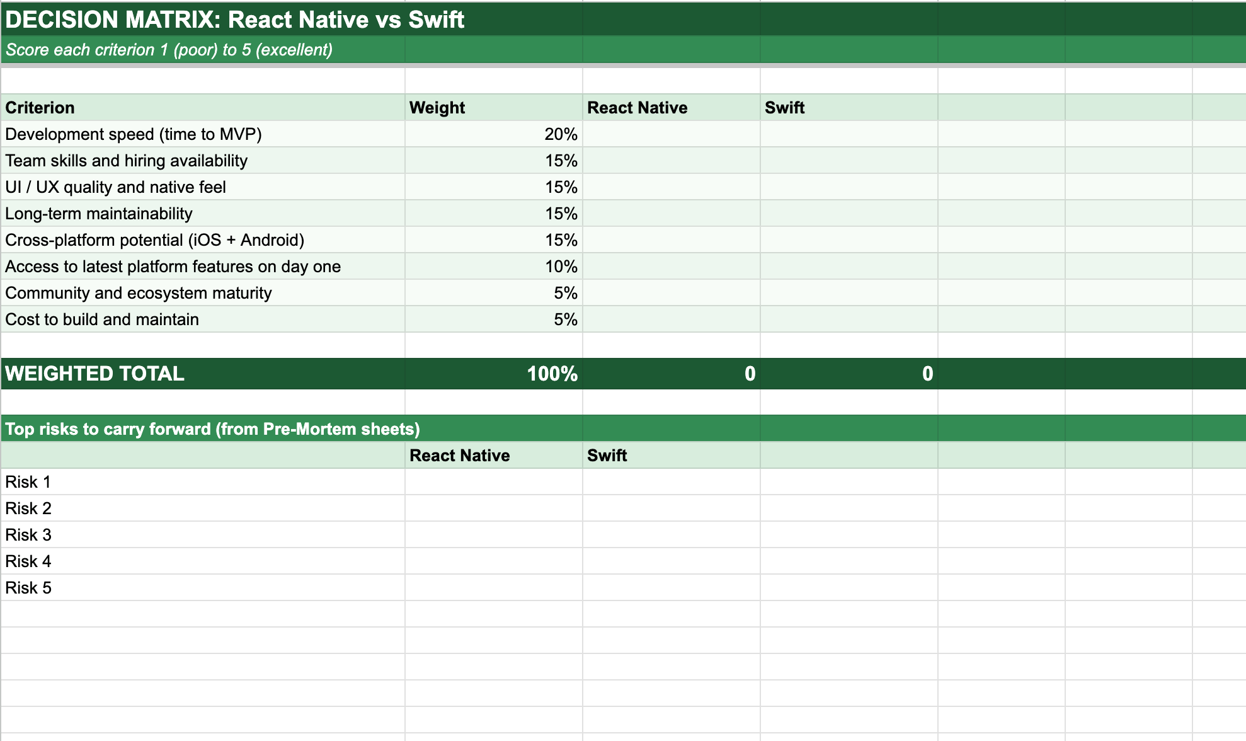
Task: Click 'Top risks to carry forward' section header
Action: (203, 428)
